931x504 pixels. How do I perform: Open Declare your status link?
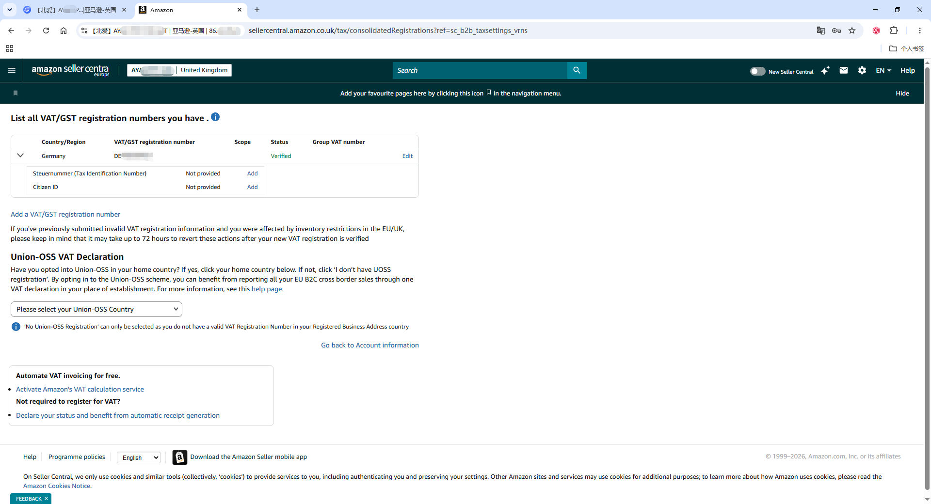coord(118,415)
